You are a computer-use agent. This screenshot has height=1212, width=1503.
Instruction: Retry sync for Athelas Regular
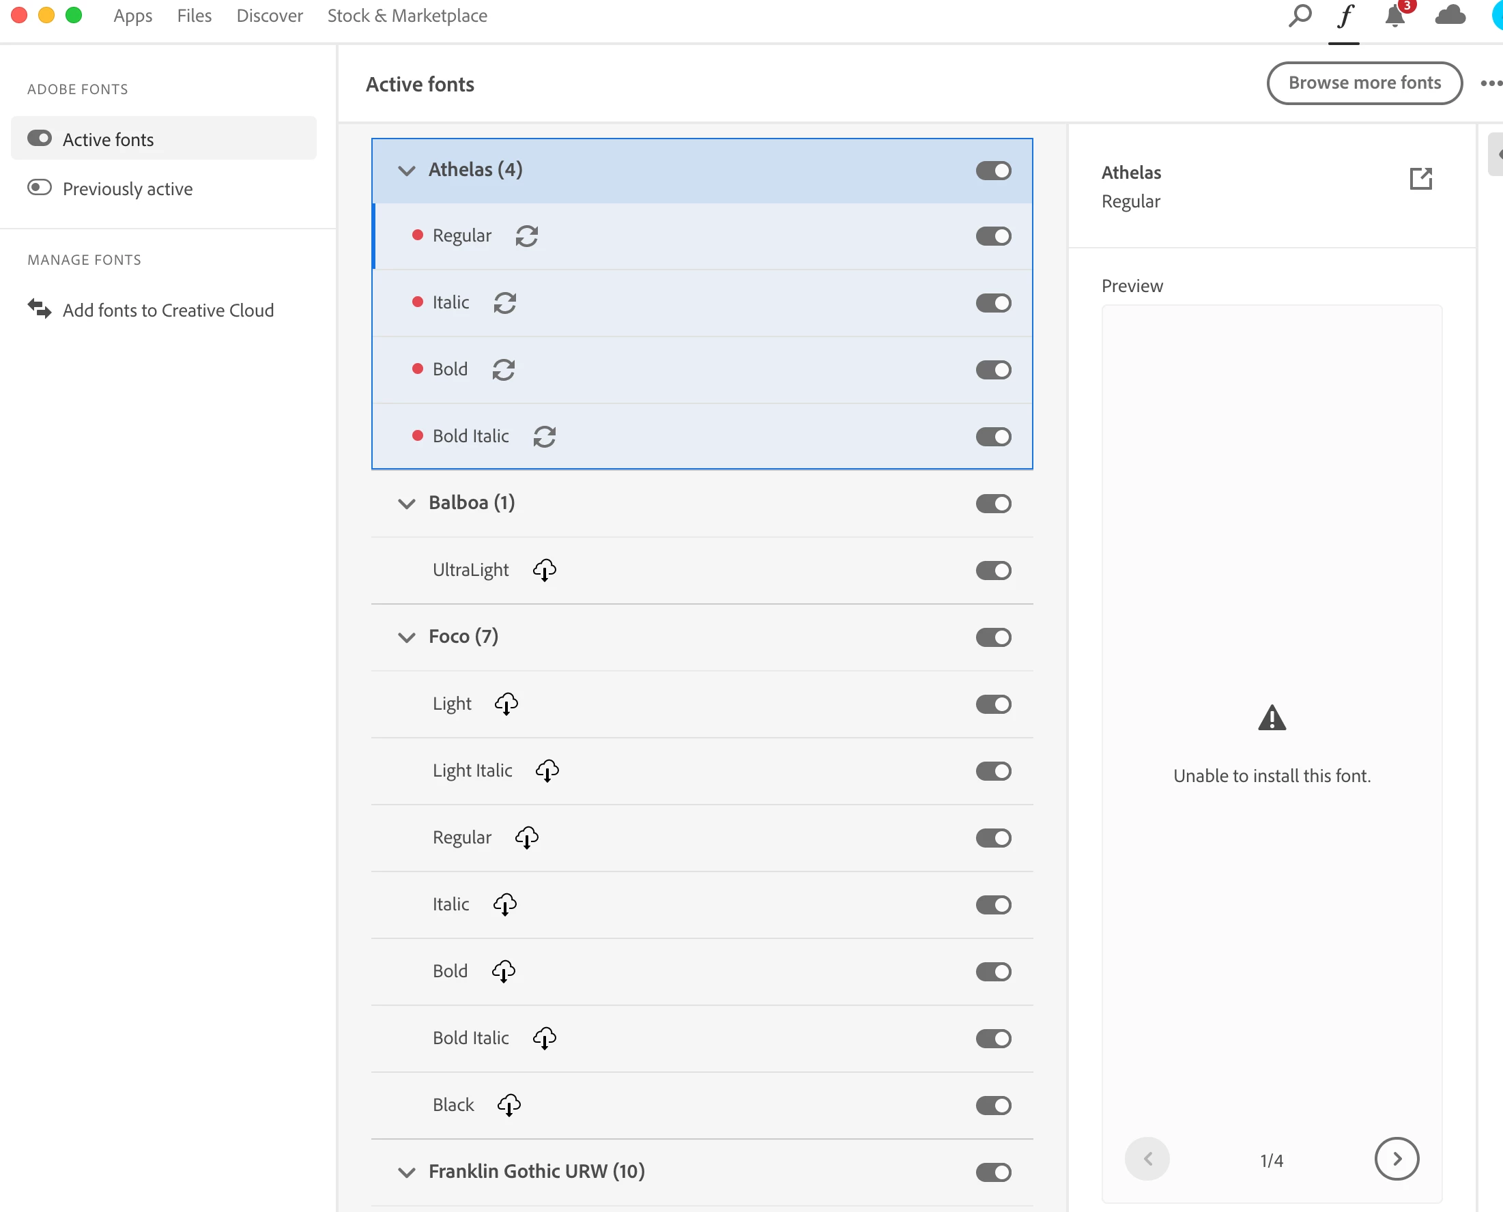click(x=526, y=236)
